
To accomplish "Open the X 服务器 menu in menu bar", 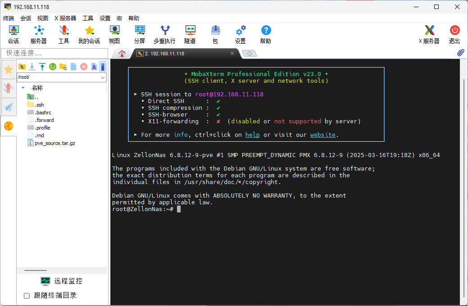I will coord(65,18).
